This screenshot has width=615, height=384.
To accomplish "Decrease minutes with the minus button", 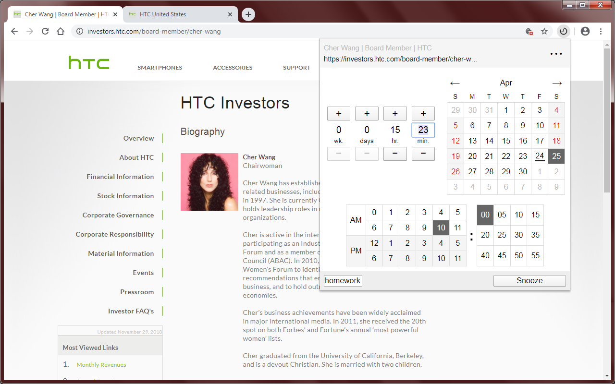I will (423, 154).
